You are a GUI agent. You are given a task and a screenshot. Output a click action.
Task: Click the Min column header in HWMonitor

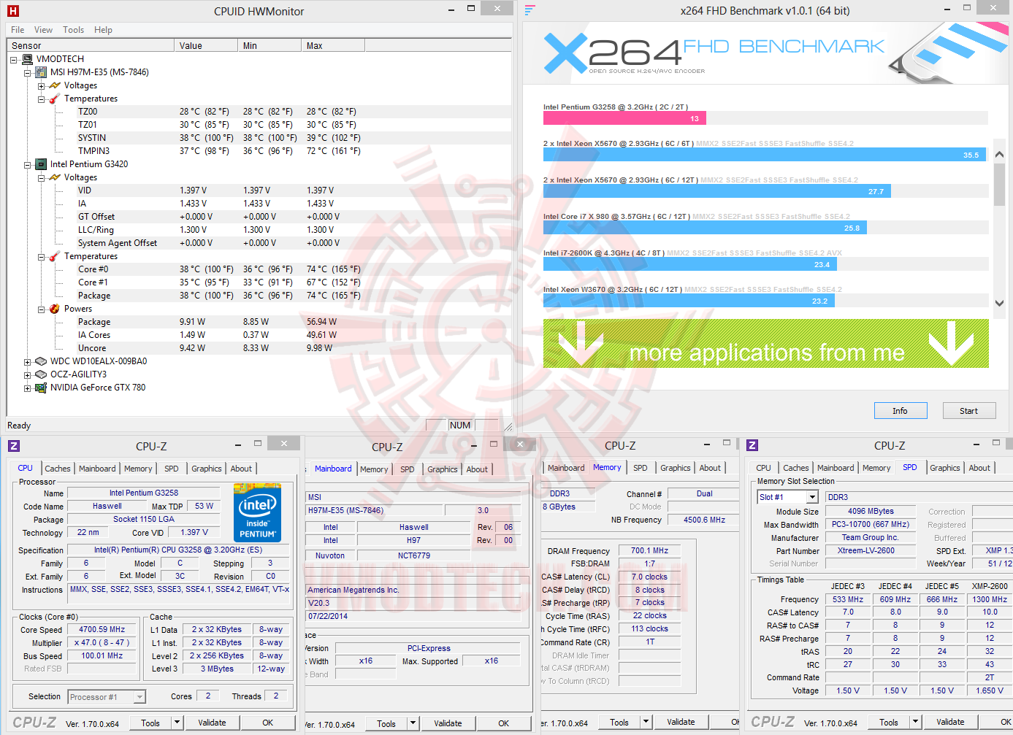(270, 45)
